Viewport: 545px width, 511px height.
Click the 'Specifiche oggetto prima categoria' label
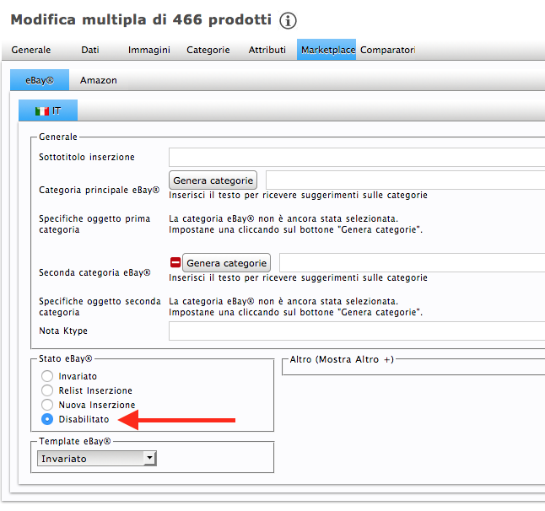click(94, 224)
